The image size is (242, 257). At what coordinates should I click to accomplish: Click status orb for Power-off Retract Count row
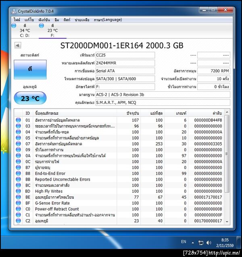(x=19, y=209)
